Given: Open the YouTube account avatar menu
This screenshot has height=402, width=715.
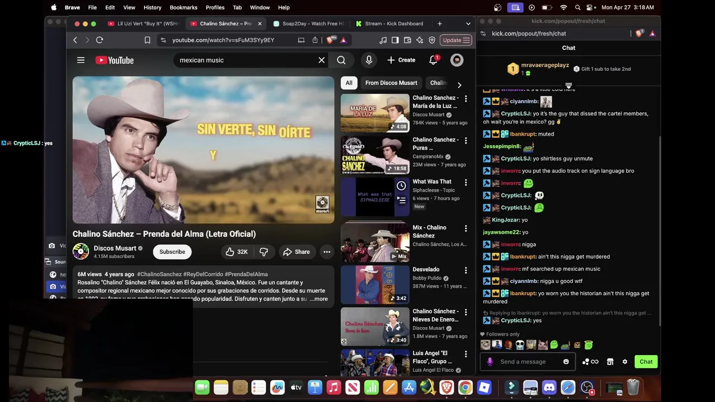Looking at the screenshot, I should click(457, 60).
